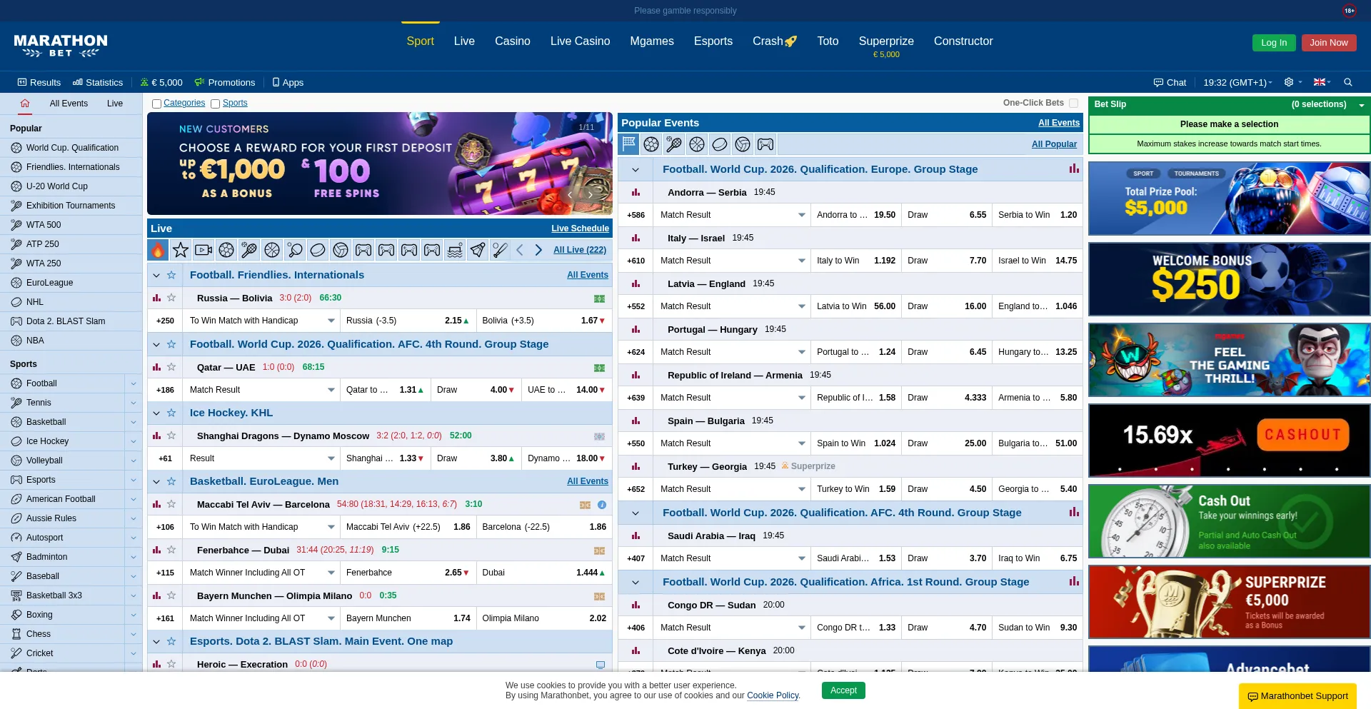Image resolution: width=1371 pixels, height=709 pixels.
Task: Click the star favorites icon in Live toolbar
Action: point(181,250)
